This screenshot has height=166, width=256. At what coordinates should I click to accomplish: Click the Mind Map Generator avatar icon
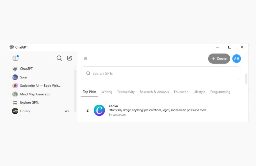click(x=15, y=94)
